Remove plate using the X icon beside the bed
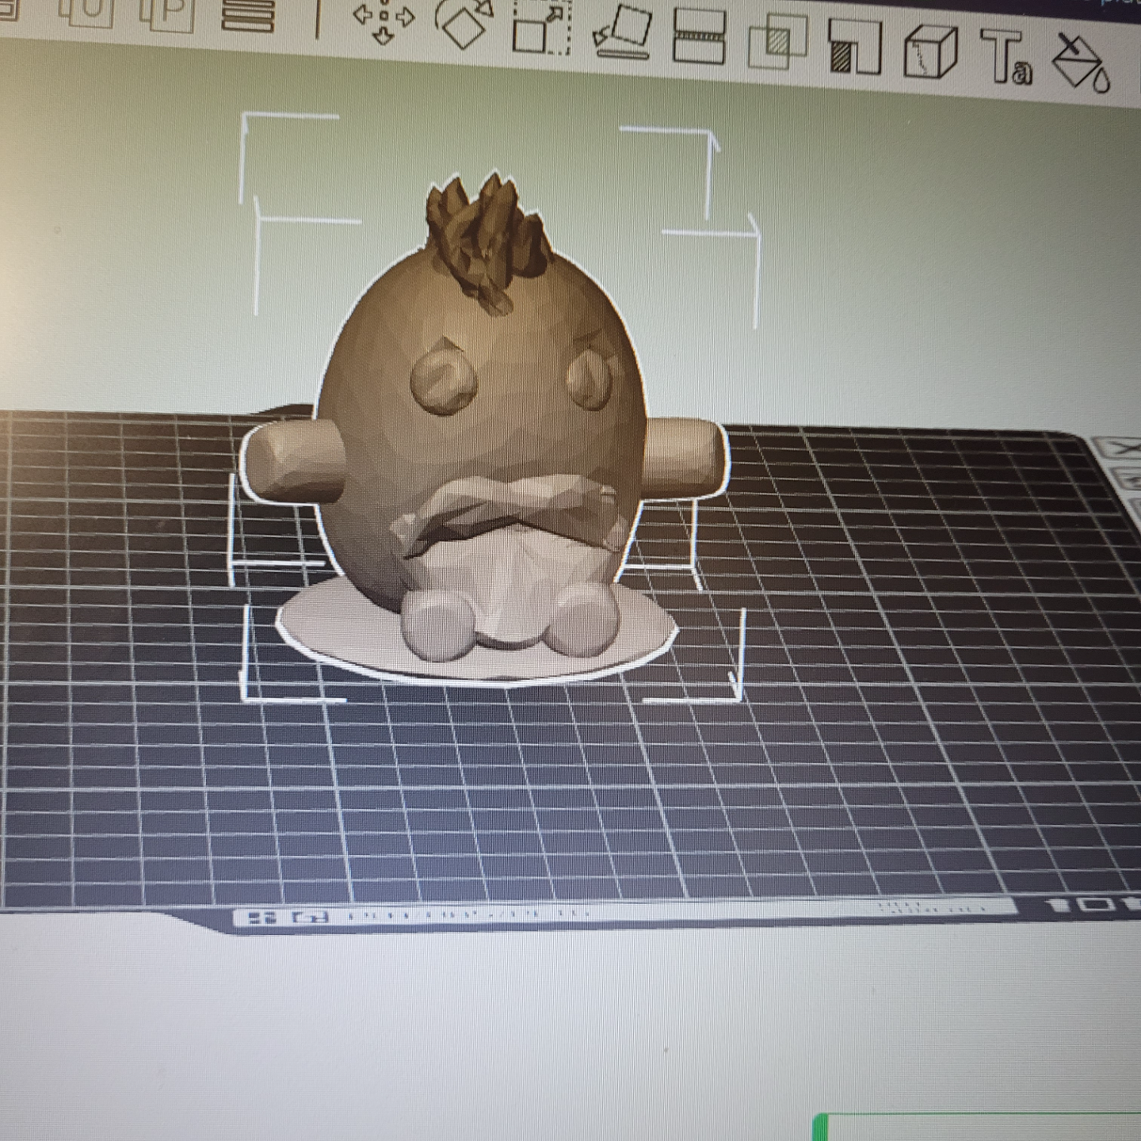The width and height of the screenshot is (1141, 1141). (x=1123, y=448)
